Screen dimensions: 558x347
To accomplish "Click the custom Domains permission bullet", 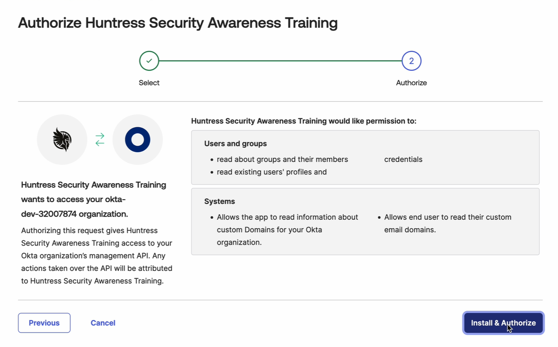I will point(287,230).
